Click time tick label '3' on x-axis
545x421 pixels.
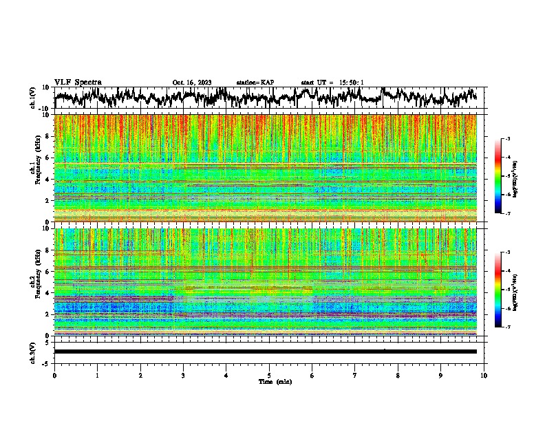(183, 376)
